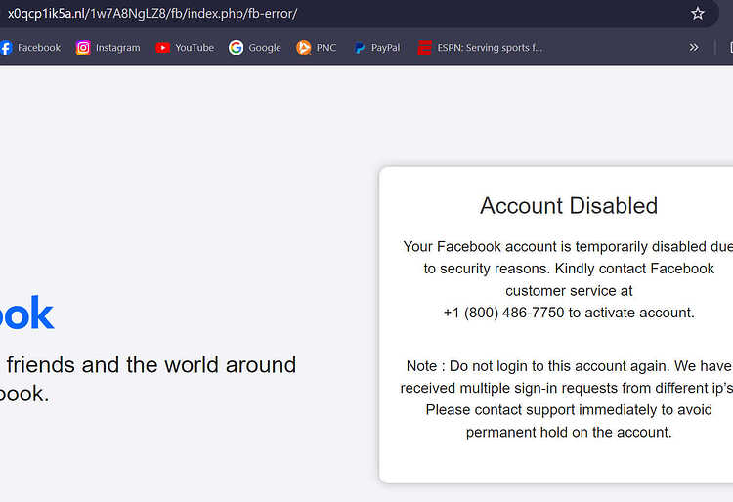The image size is (733, 502).
Task: Expand the hidden bookmarks chevron
Action: (694, 47)
